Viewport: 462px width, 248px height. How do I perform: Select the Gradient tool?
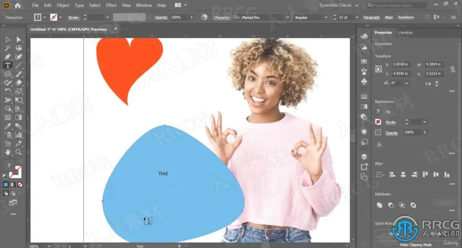(18, 117)
